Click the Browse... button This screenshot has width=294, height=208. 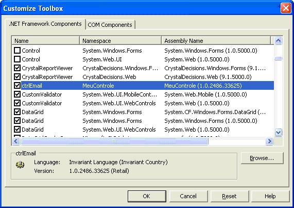[x=262, y=158]
